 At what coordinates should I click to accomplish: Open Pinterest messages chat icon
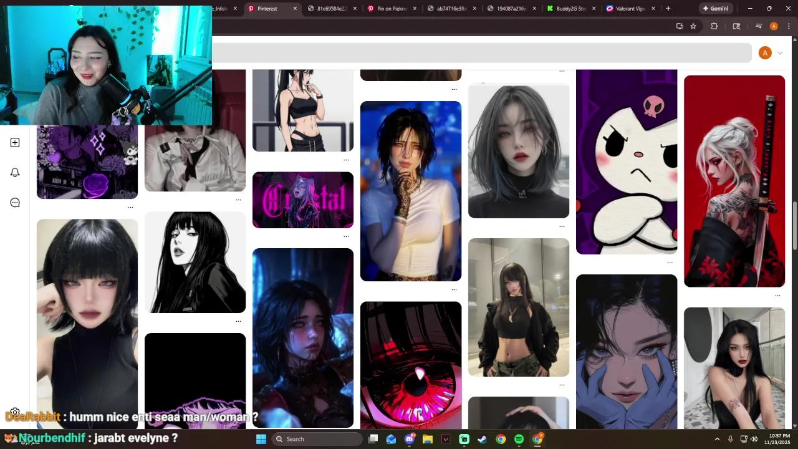coord(15,203)
